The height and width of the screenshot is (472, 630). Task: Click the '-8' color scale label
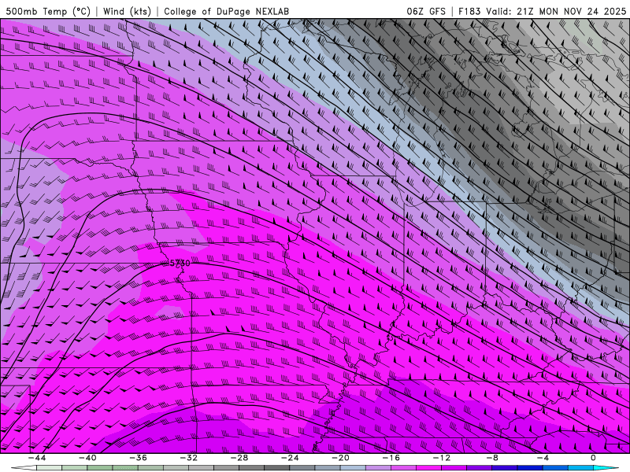[x=492, y=458]
